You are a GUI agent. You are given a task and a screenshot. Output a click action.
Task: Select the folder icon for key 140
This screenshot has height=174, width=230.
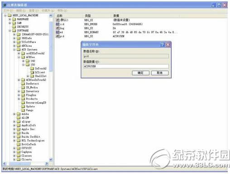[x=28, y=61]
